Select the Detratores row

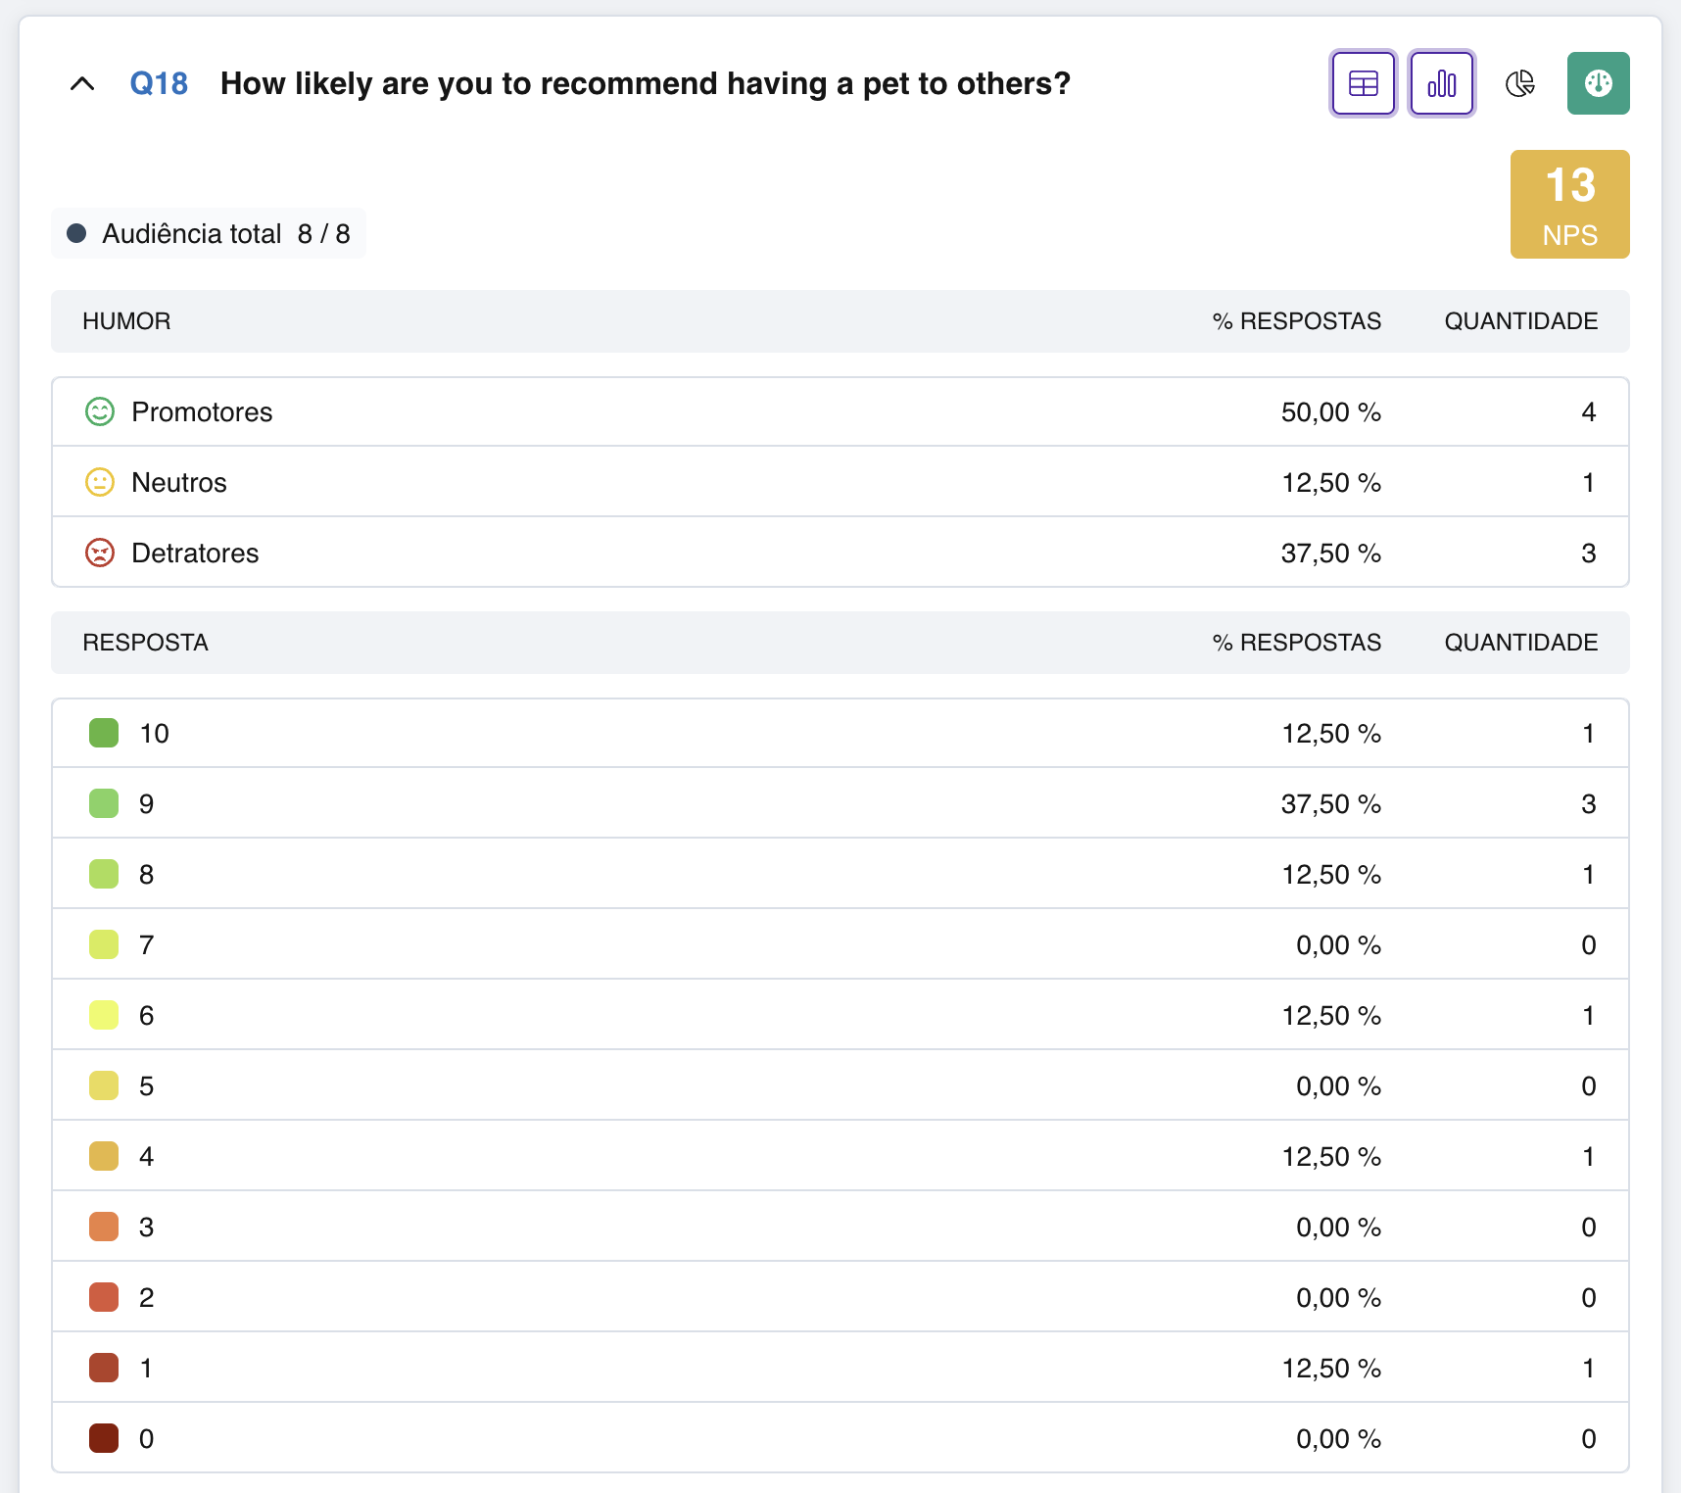[x=840, y=553]
